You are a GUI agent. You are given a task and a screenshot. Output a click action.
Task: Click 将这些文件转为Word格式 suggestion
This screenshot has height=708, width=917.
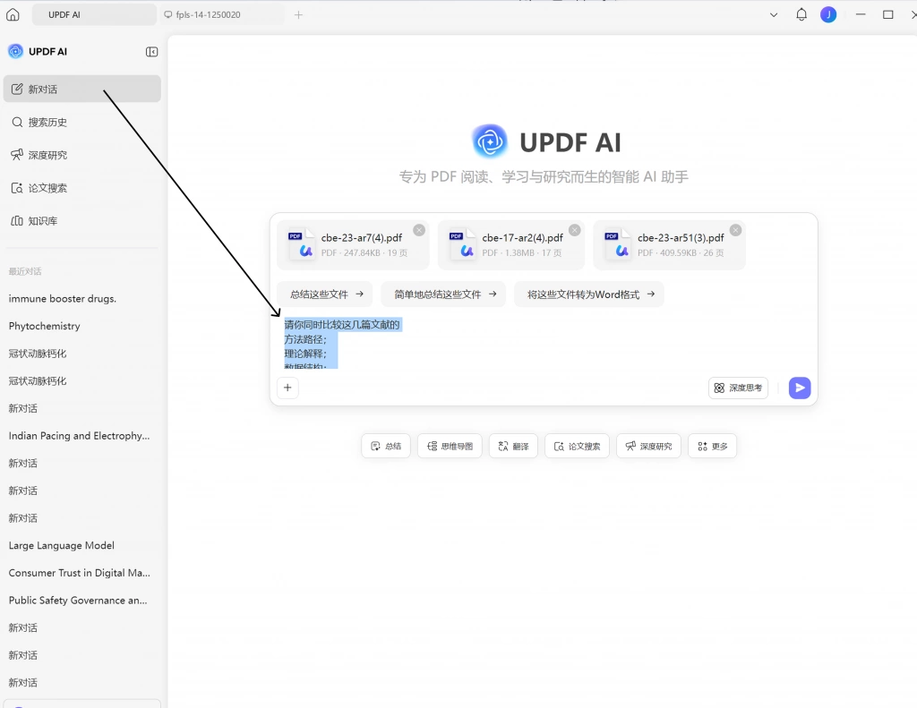(x=589, y=294)
